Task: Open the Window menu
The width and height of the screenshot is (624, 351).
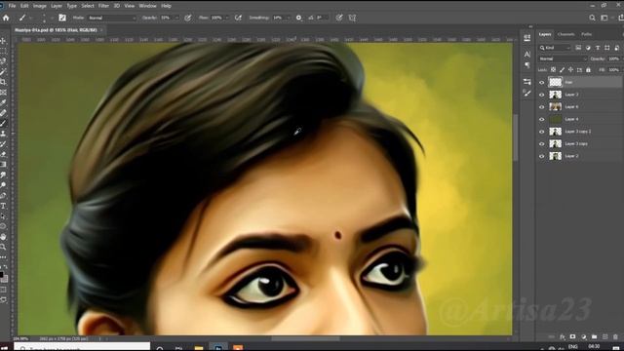Action: 147,6
